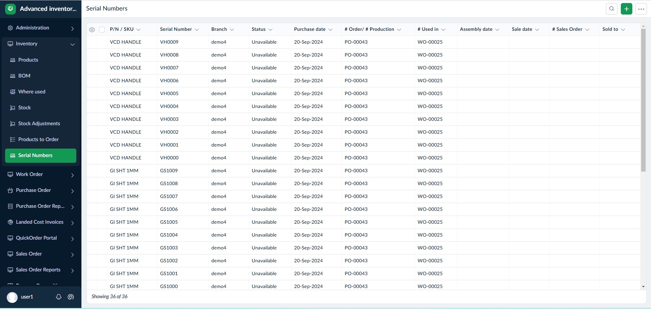Click the table vertical scrollbar thumb
The width and height of the screenshot is (651, 309).
(643, 100)
